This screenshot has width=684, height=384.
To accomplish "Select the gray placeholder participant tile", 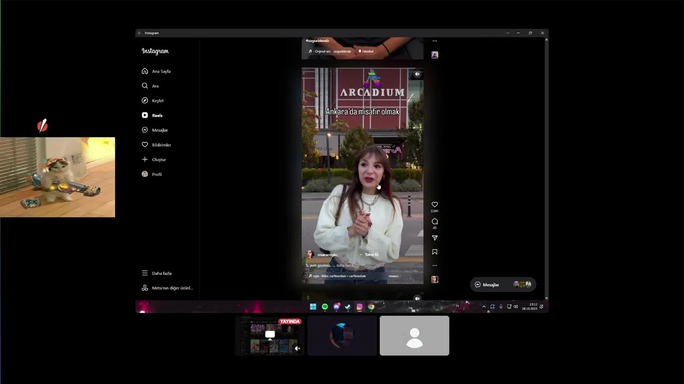I will pyautogui.click(x=415, y=335).
